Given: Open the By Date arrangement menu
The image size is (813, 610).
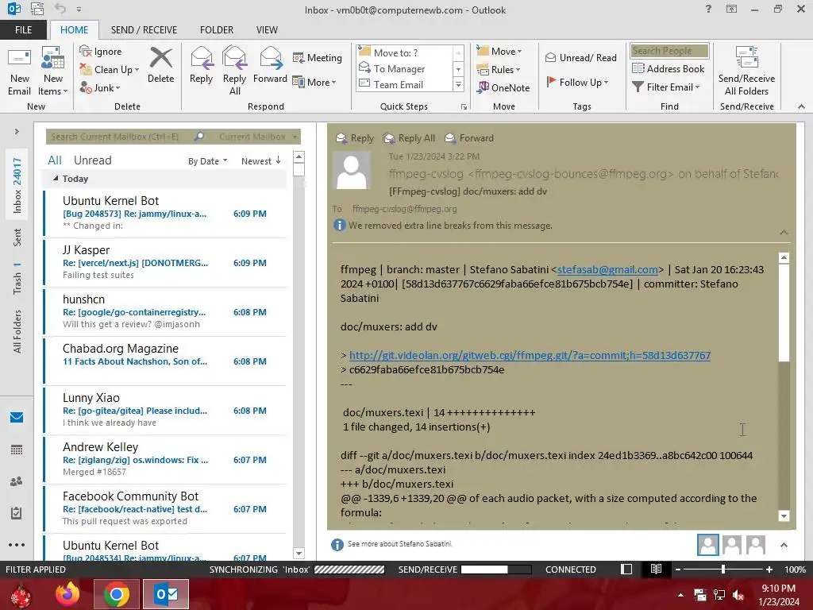Looking at the screenshot, I should tap(207, 161).
